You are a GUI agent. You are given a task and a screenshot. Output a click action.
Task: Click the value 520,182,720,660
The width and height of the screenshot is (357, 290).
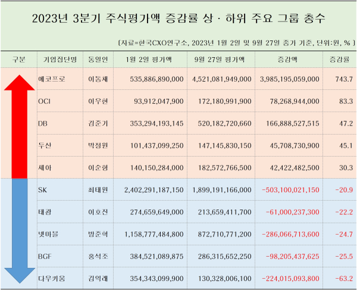(x=225, y=124)
